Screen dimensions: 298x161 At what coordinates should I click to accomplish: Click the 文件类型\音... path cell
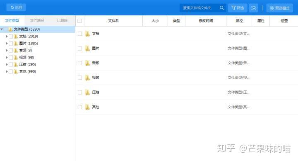[x=238, y=63]
